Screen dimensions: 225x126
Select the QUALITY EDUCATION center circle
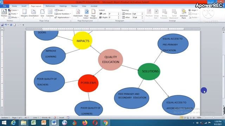[110, 59]
